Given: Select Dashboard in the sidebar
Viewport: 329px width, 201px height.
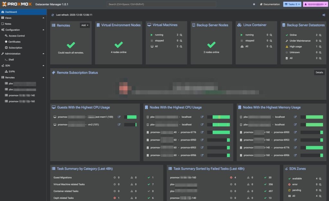Looking at the screenshot, I should (x=13, y=12).
